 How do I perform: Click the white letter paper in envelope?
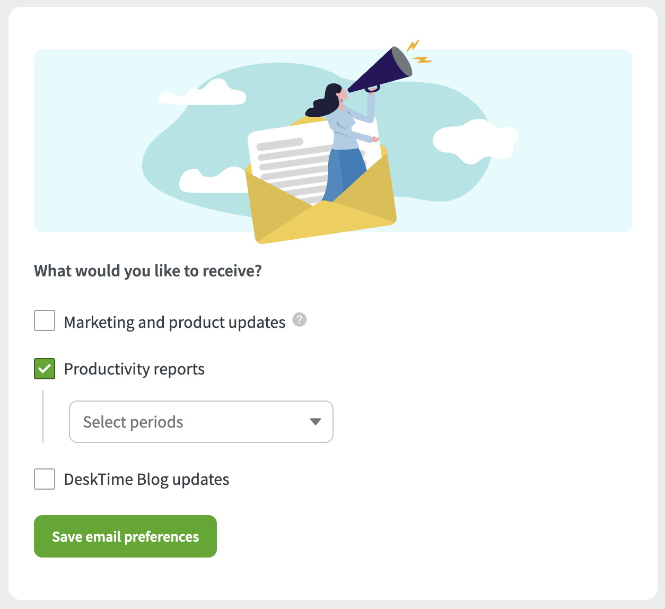point(286,159)
